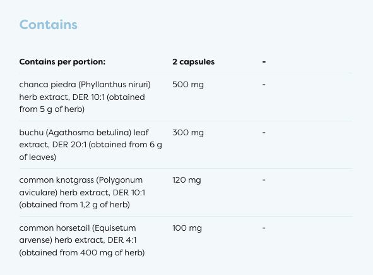This screenshot has width=373, height=275.
Task: Select common horsetail herb extract text
Action: pos(82,240)
